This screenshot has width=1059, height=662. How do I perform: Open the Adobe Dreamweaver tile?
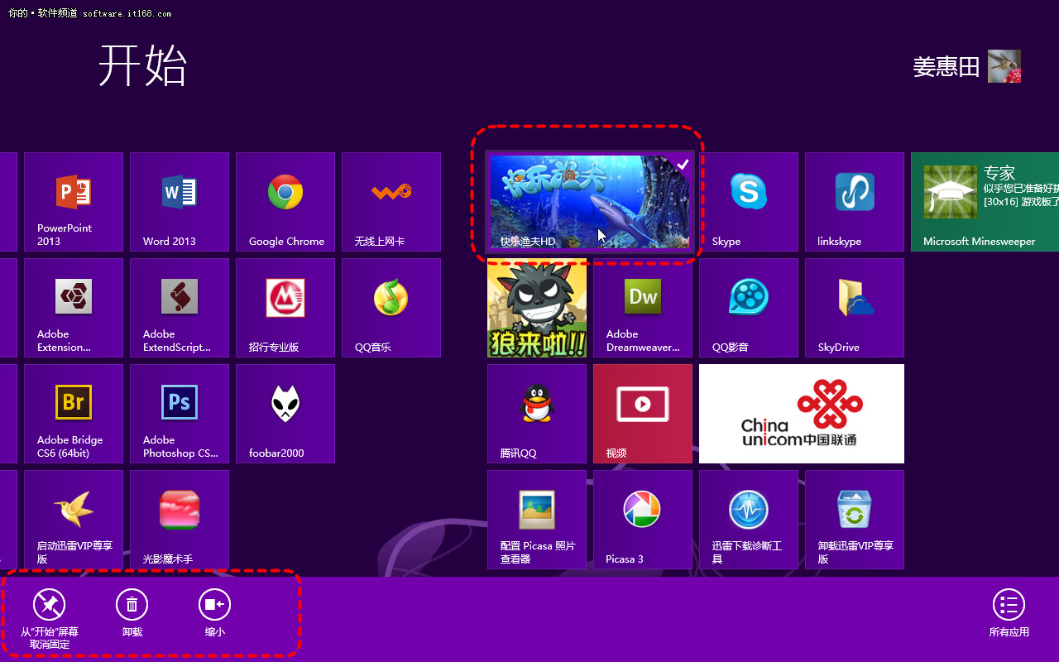(643, 307)
